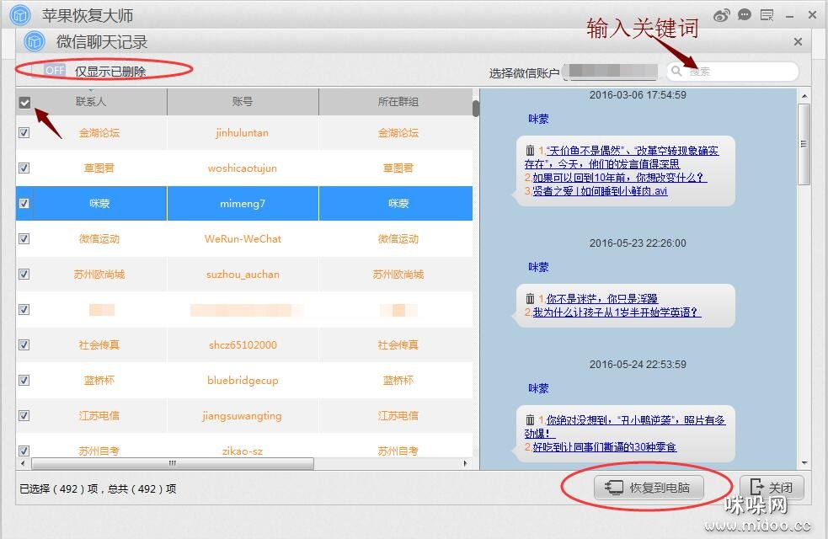Image resolution: width=828 pixels, height=539 pixels.
Task: Select the 金湖论坛 contact name
Action: click(99, 132)
